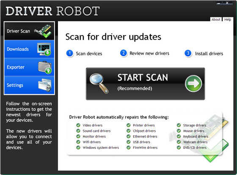This screenshot has width=237, height=175.
Task: Open the Settings folder gear icon
Action: (x=45, y=85)
